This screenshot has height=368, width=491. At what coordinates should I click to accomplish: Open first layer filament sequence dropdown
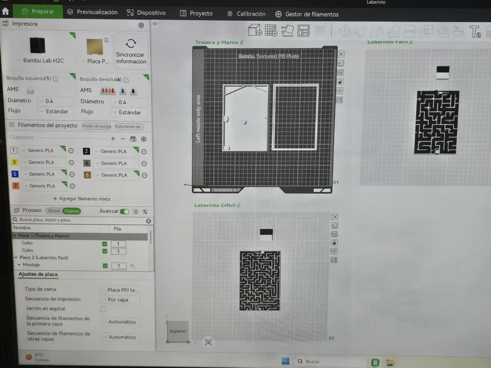point(121,322)
